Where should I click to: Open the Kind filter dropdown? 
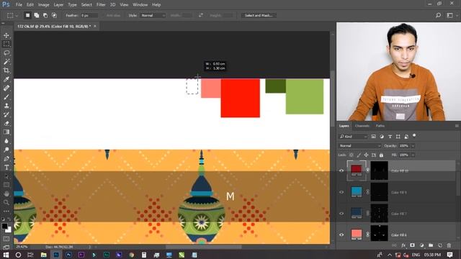click(353, 137)
